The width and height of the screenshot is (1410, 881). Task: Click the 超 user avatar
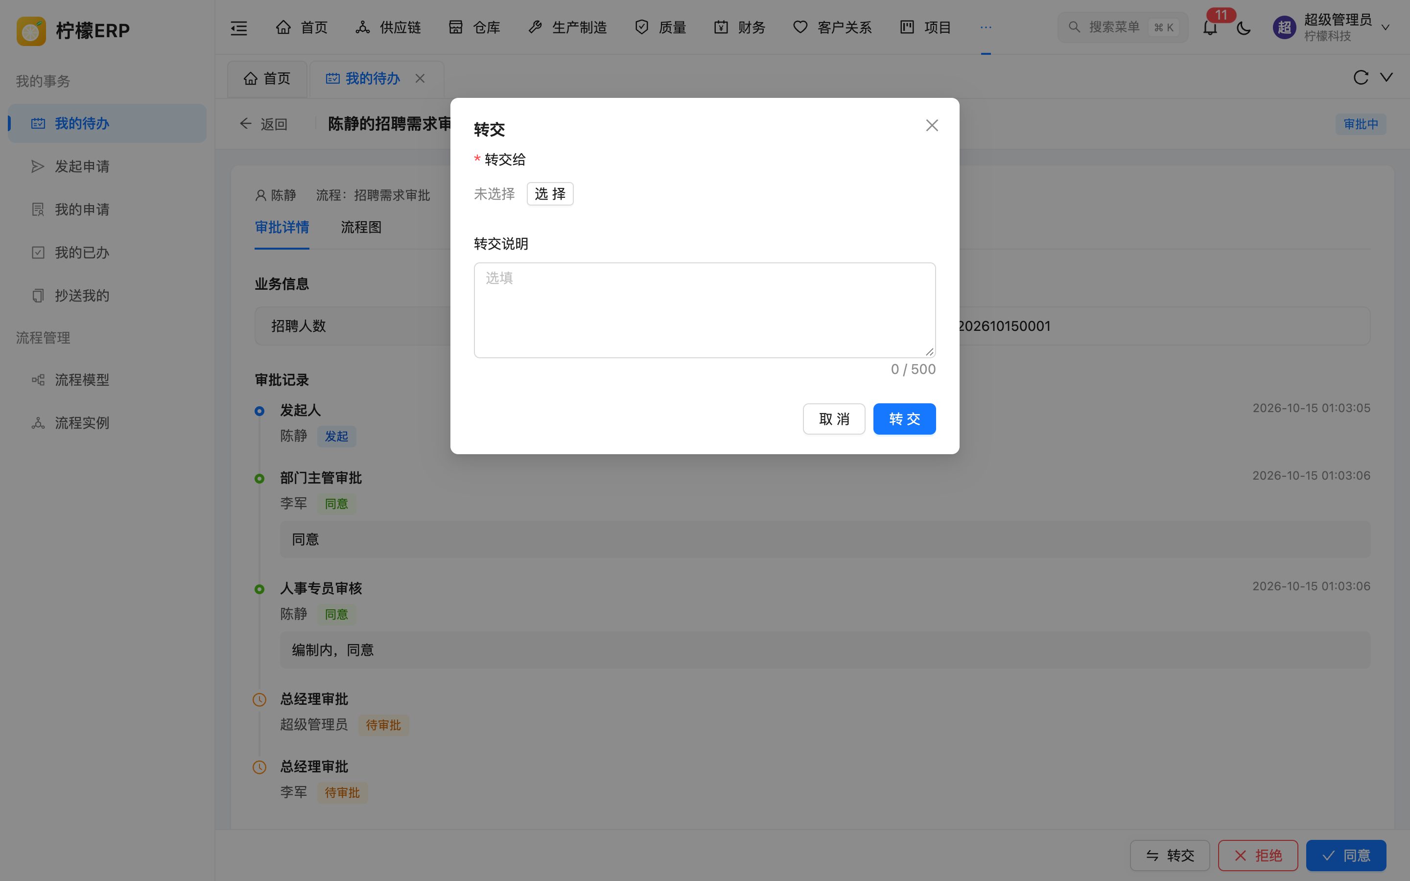pos(1284,27)
